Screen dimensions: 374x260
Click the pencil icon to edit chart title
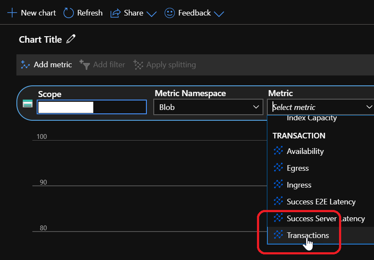click(x=71, y=40)
